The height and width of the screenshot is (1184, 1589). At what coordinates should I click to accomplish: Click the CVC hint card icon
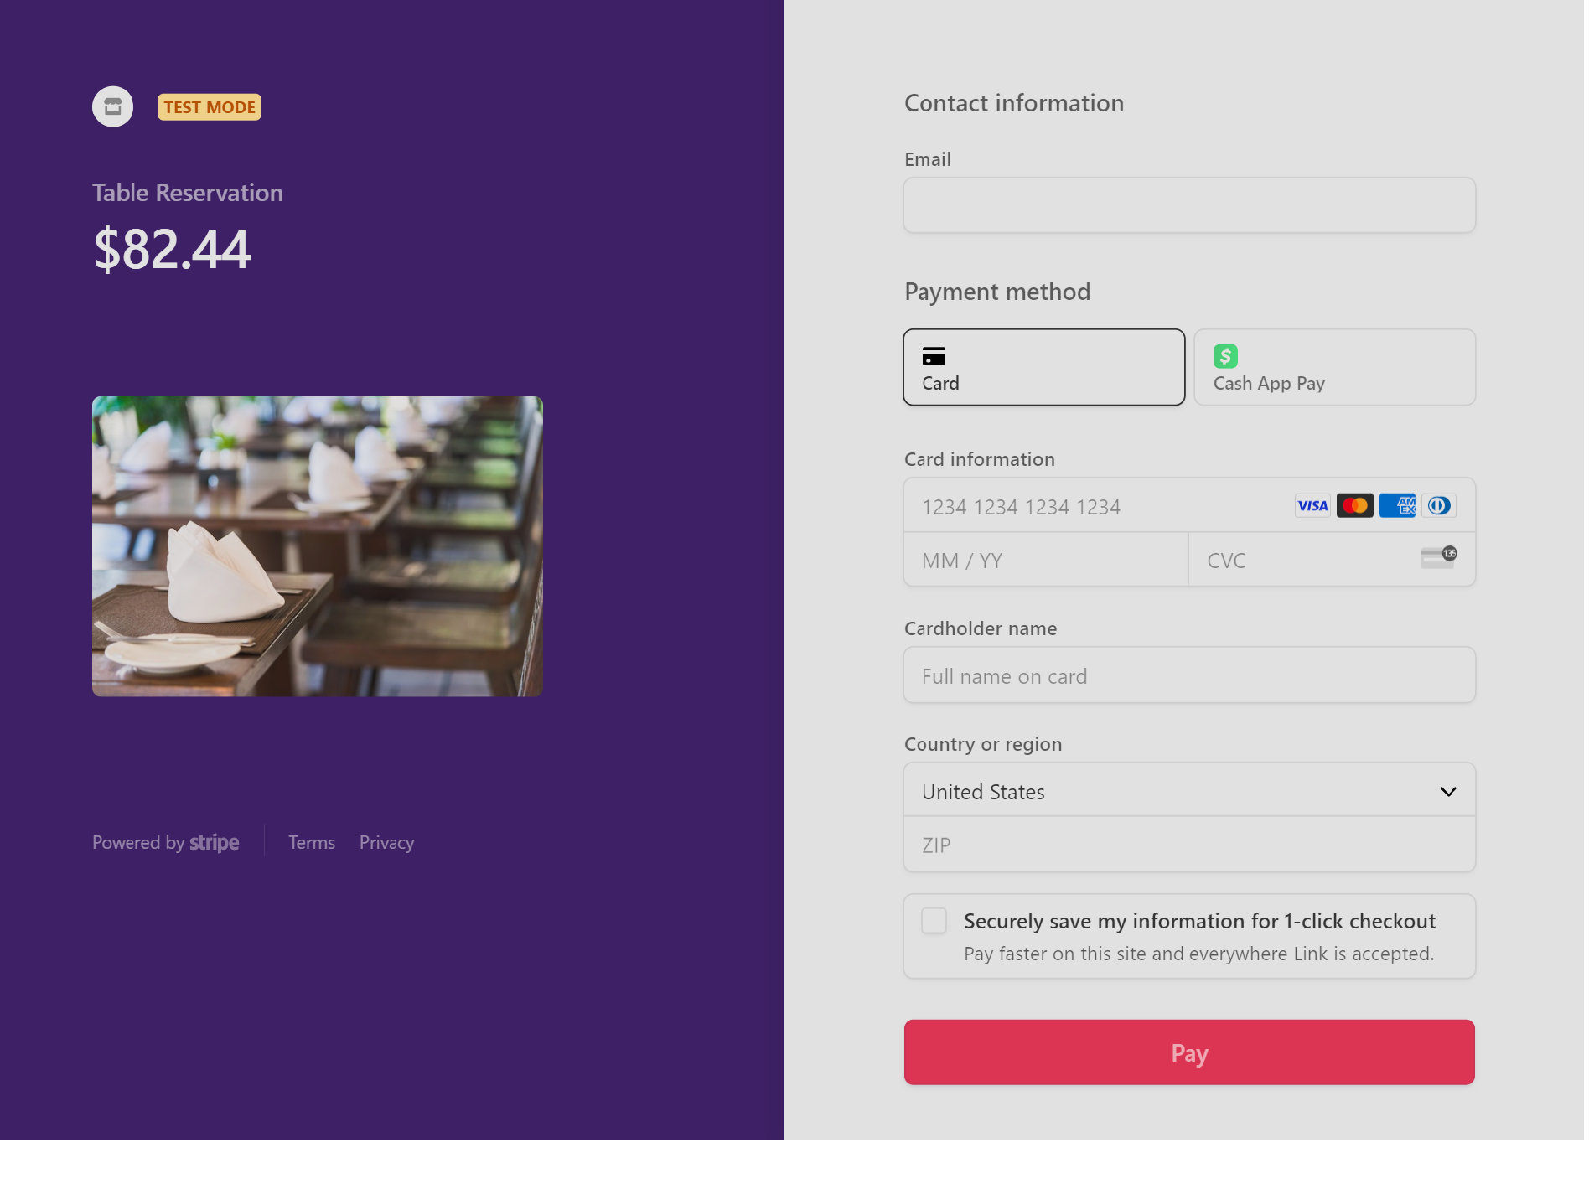point(1438,558)
